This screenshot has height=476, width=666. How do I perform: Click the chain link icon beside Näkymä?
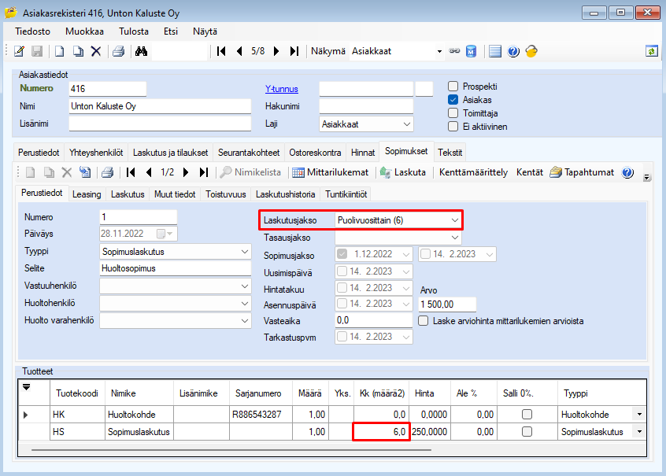454,51
